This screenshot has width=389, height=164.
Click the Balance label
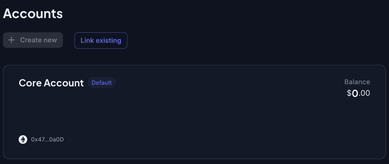tap(357, 82)
